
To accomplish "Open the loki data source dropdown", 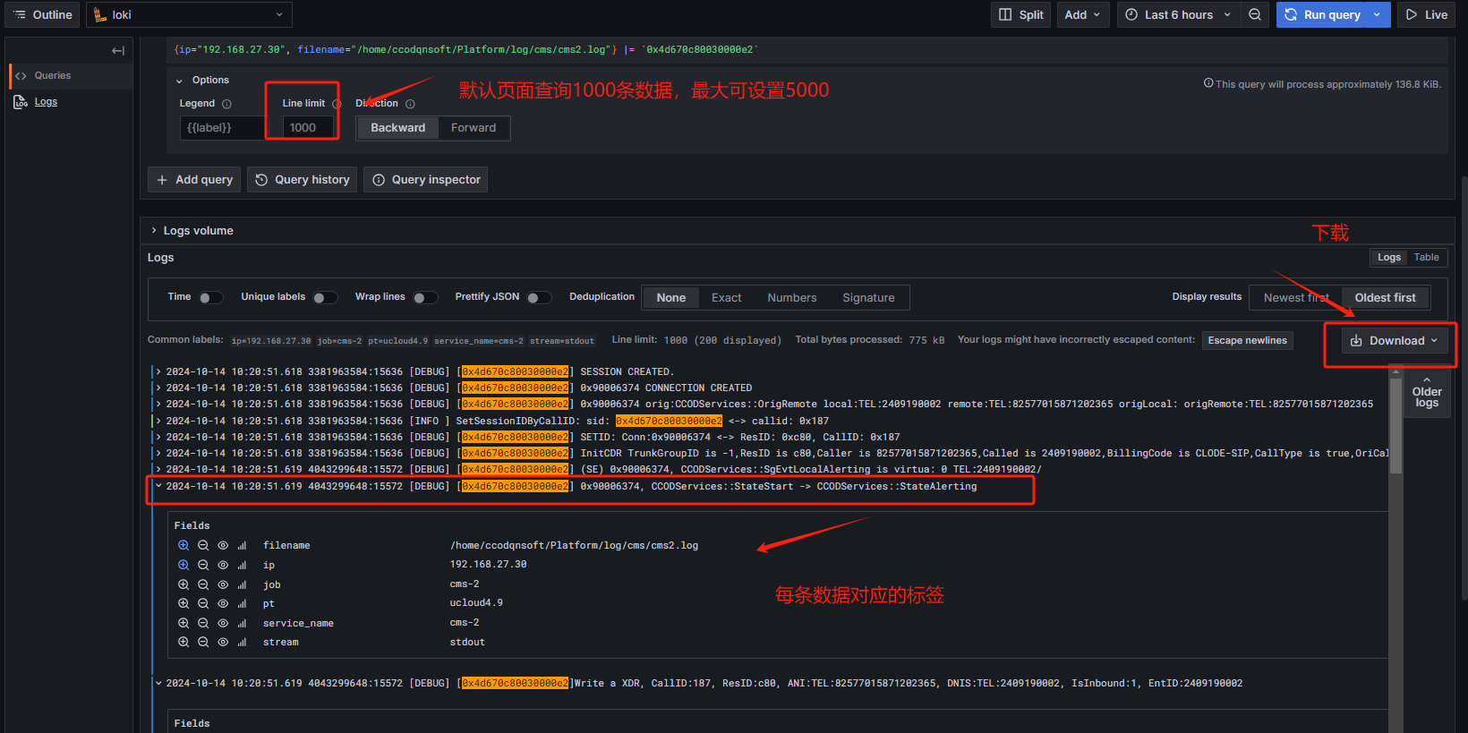I will pyautogui.click(x=189, y=14).
